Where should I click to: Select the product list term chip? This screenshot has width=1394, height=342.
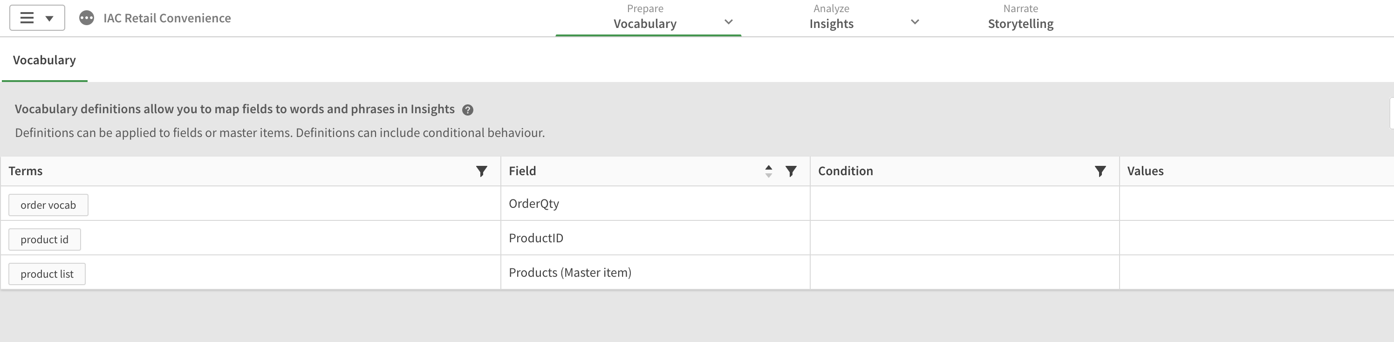[x=47, y=274]
